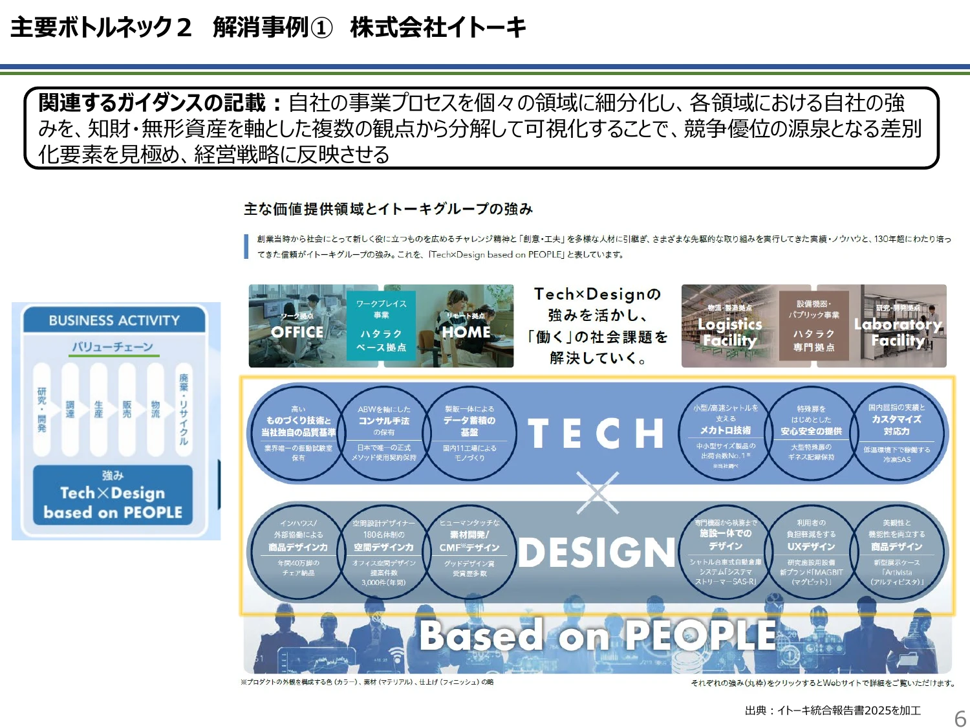Open the メカトロ技術 strength circle
Image resolution: width=970 pixels, height=728 pixels.
(726, 433)
